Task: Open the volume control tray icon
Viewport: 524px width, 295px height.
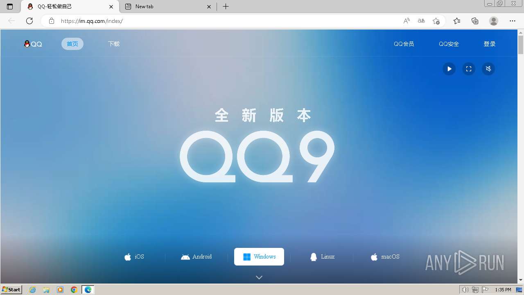Action: pyautogui.click(x=465, y=290)
